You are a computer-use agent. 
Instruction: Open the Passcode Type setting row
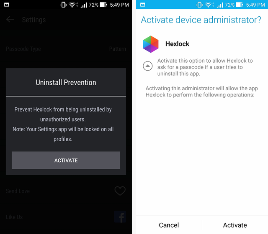(66, 49)
